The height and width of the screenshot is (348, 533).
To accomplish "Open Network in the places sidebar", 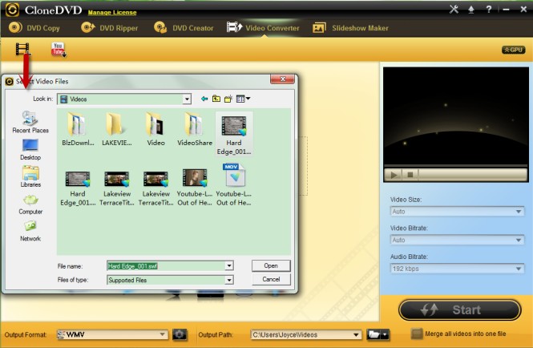I will pyautogui.click(x=30, y=231).
